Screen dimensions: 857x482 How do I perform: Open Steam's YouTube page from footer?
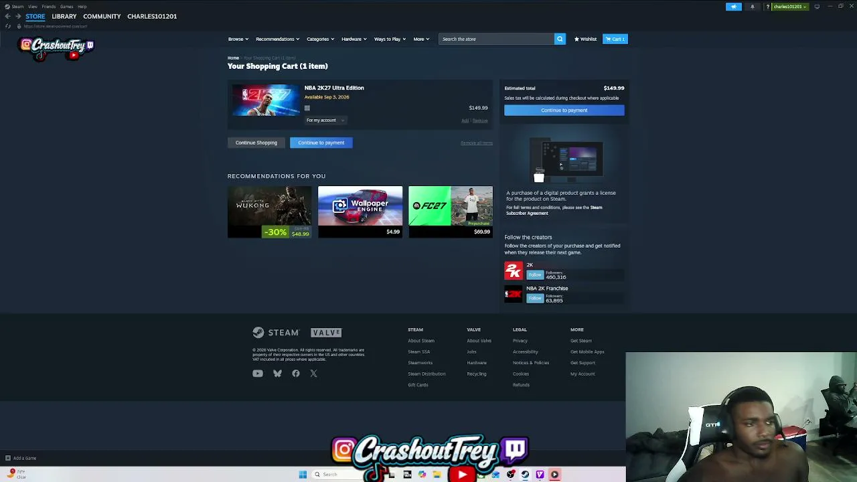(x=258, y=374)
